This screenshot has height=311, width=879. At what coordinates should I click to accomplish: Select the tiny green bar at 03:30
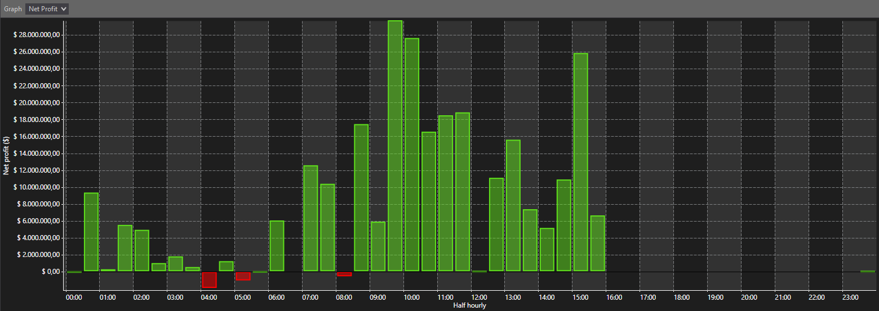193,269
